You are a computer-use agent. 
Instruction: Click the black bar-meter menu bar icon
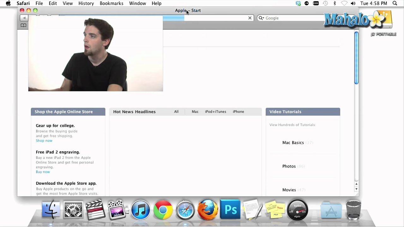pos(316,3)
